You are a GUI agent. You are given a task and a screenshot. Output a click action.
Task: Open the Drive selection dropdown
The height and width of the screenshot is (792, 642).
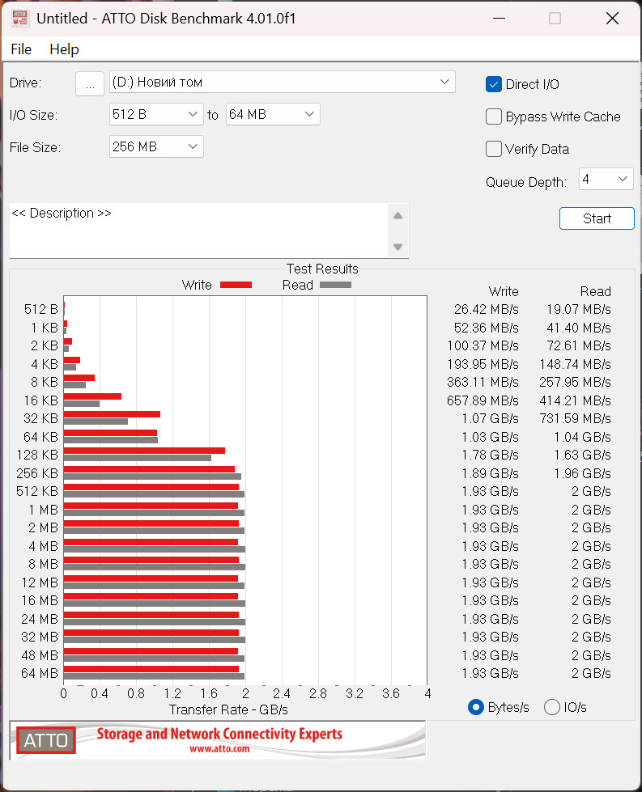(283, 82)
